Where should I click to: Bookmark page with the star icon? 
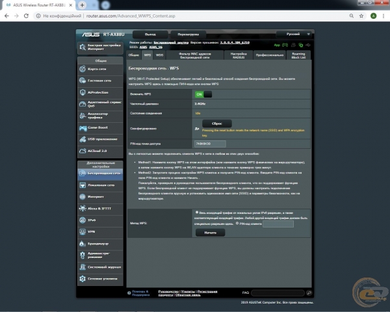(x=361, y=16)
